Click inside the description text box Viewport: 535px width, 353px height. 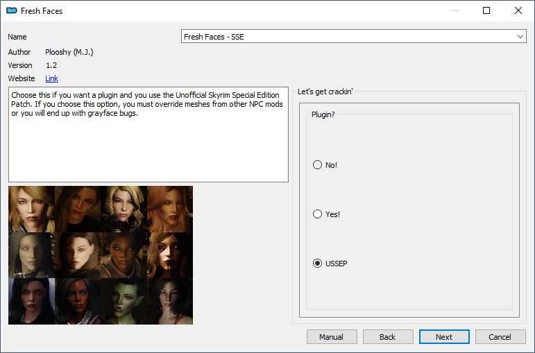(148, 135)
